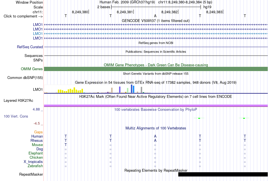Screen dimensions: 268x181
Task: Click the SNPs track label
Action: (38, 60)
